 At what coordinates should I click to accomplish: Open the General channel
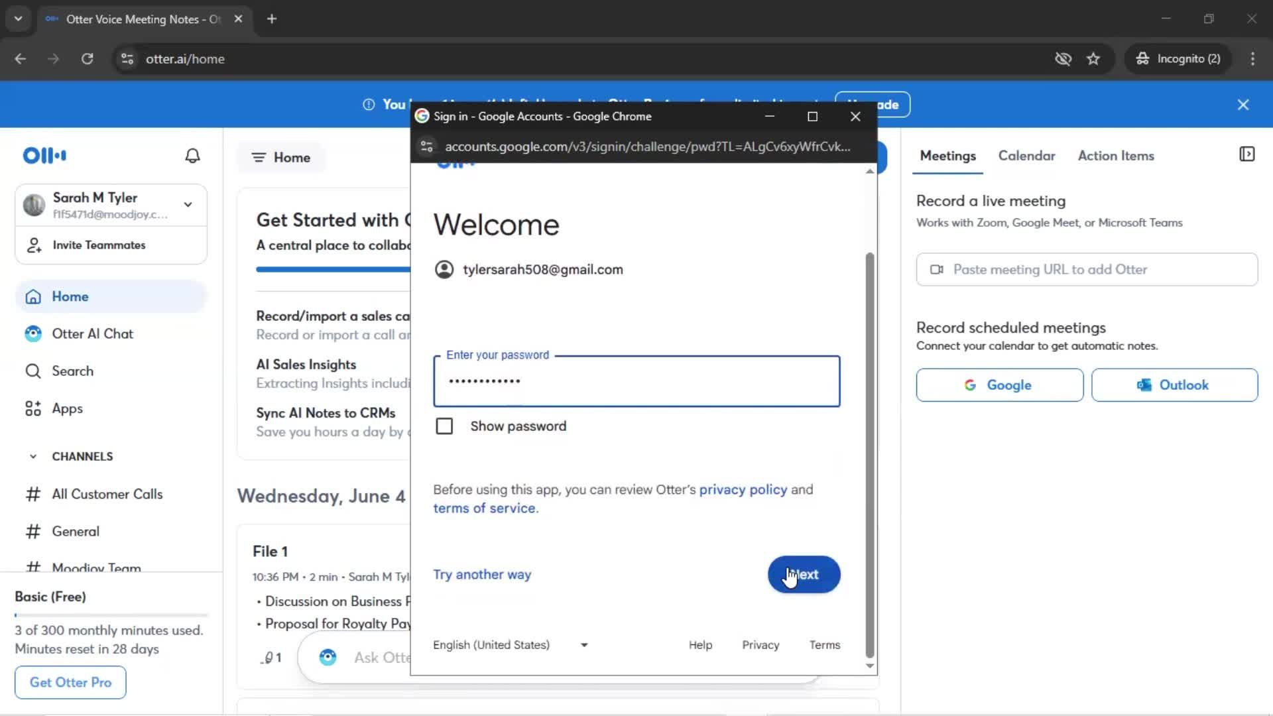pyautogui.click(x=76, y=532)
